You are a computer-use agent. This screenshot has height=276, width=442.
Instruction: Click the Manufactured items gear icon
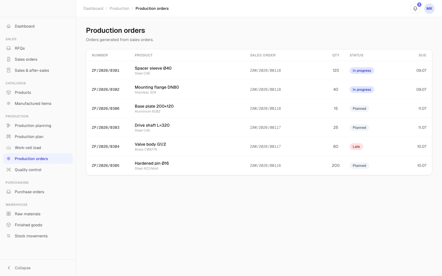click(x=9, y=103)
